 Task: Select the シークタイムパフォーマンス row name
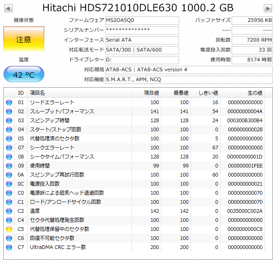[62, 157]
